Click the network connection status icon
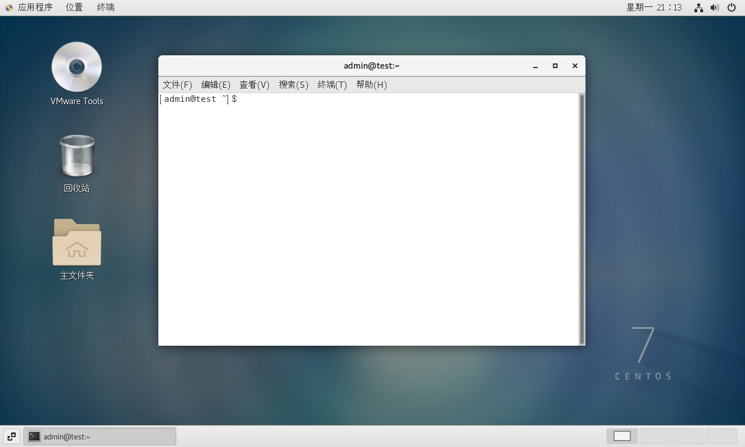 (x=698, y=8)
